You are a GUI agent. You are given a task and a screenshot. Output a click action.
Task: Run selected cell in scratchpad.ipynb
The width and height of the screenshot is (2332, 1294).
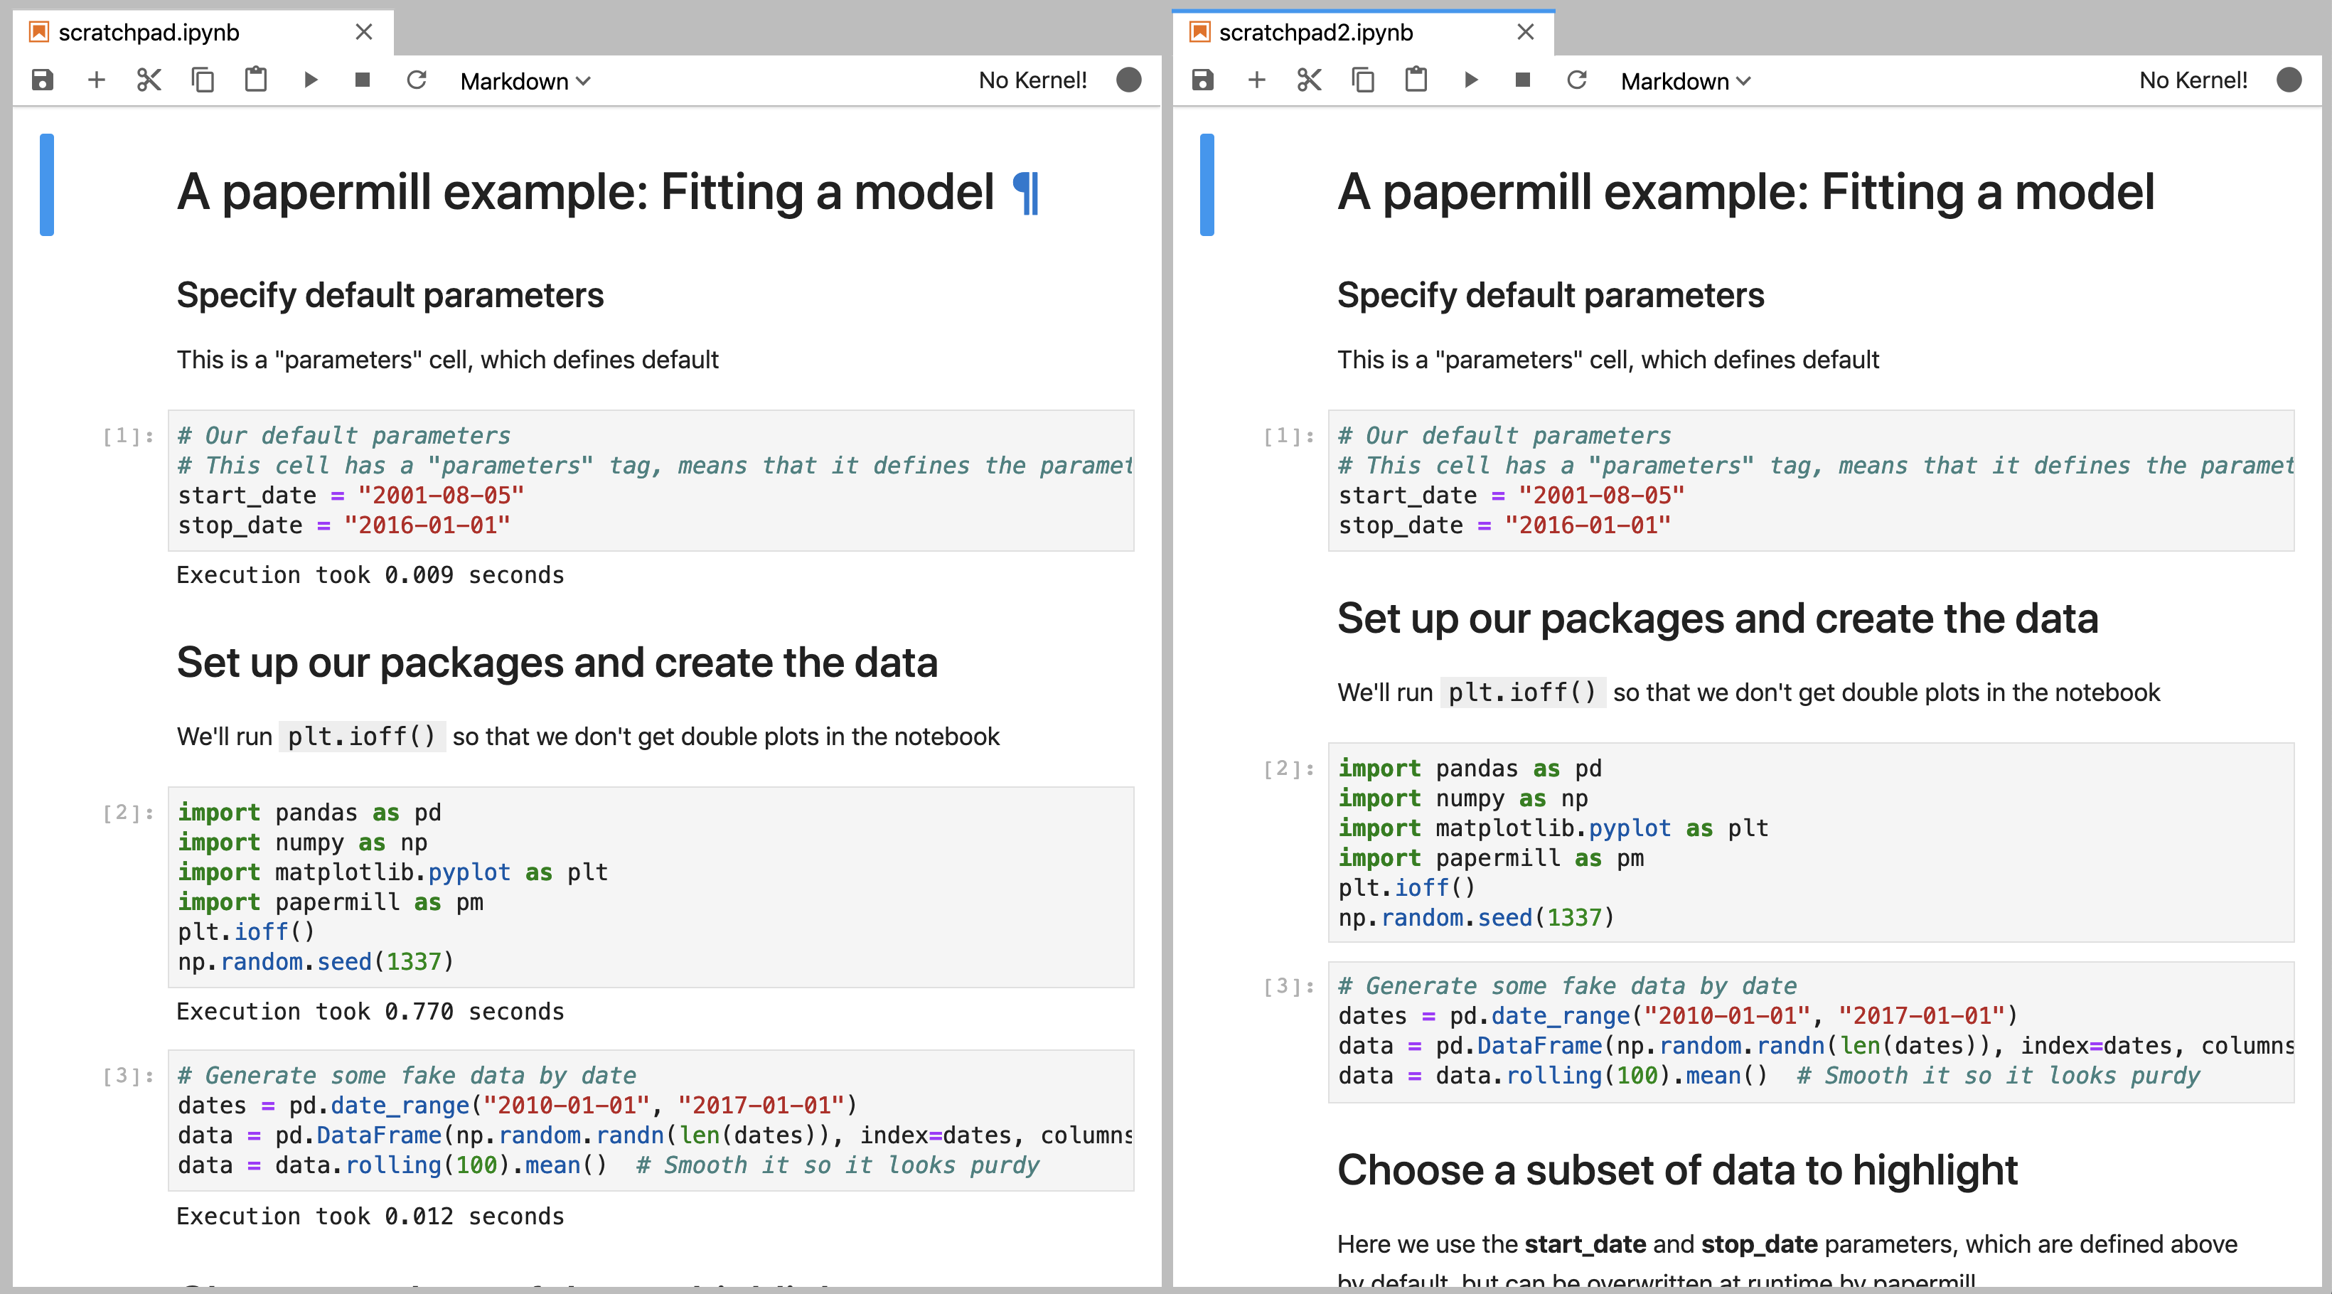(x=311, y=80)
